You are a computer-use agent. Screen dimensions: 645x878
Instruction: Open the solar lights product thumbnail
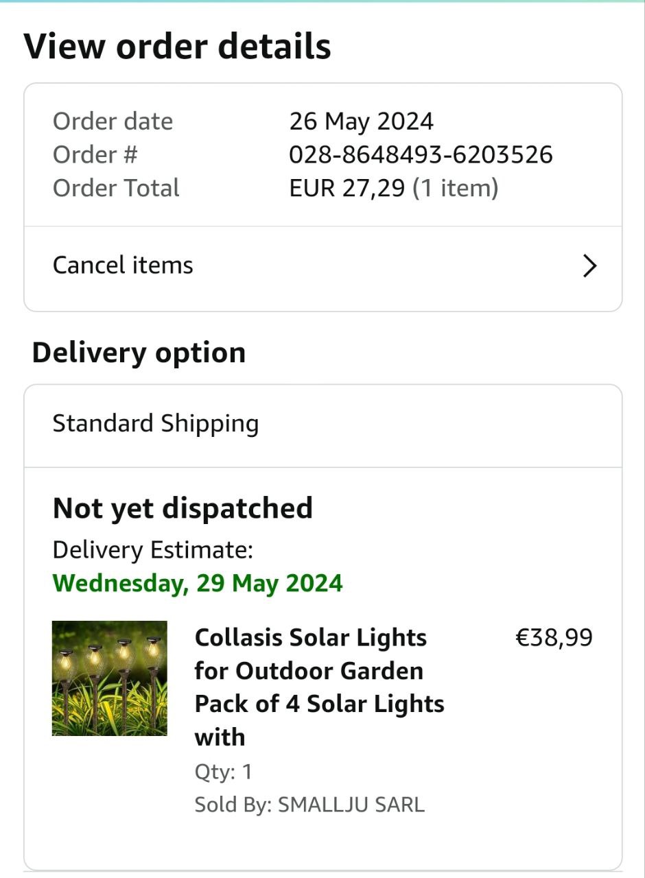110,678
